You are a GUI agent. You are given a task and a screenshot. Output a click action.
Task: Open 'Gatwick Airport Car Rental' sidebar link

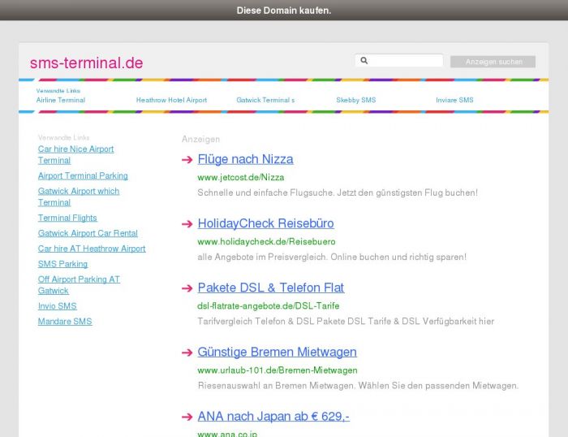click(88, 233)
